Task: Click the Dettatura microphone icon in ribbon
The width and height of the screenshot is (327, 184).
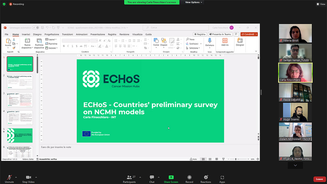Action: [x=209, y=41]
